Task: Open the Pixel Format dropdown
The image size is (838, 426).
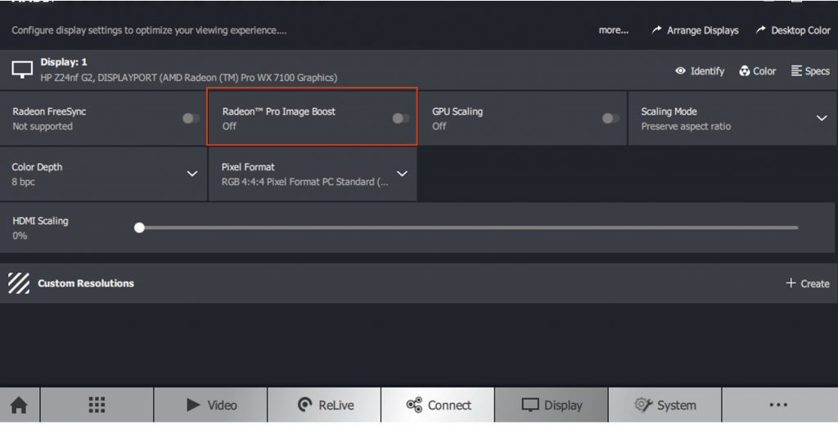Action: [x=403, y=174]
